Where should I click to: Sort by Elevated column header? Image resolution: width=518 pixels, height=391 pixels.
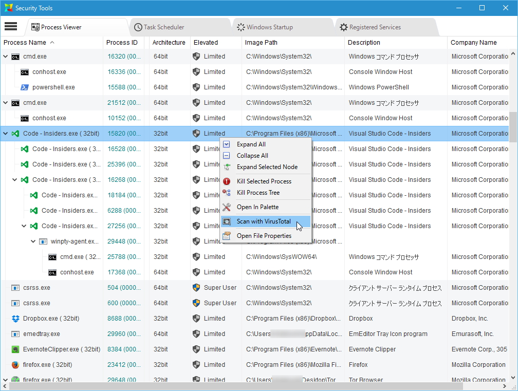coord(216,42)
